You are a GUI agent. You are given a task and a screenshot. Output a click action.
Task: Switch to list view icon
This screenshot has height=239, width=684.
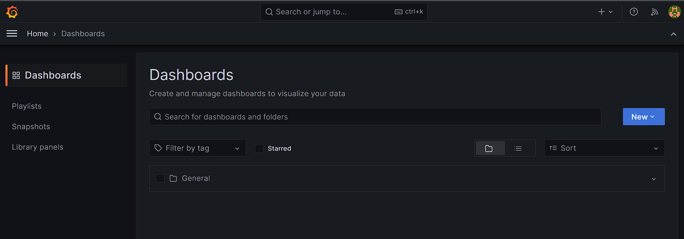point(518,148)
